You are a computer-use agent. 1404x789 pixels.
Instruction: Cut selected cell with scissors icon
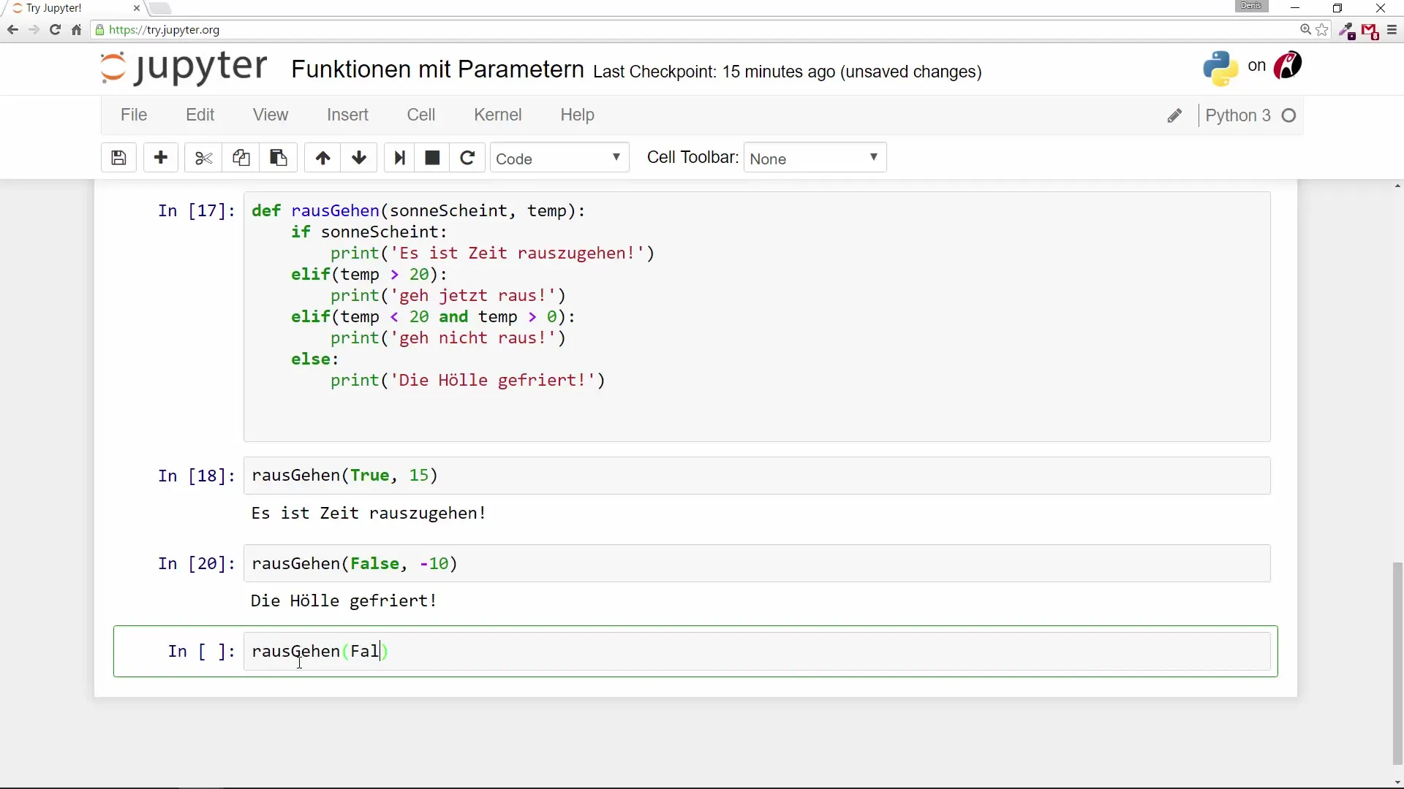(203, 158)
